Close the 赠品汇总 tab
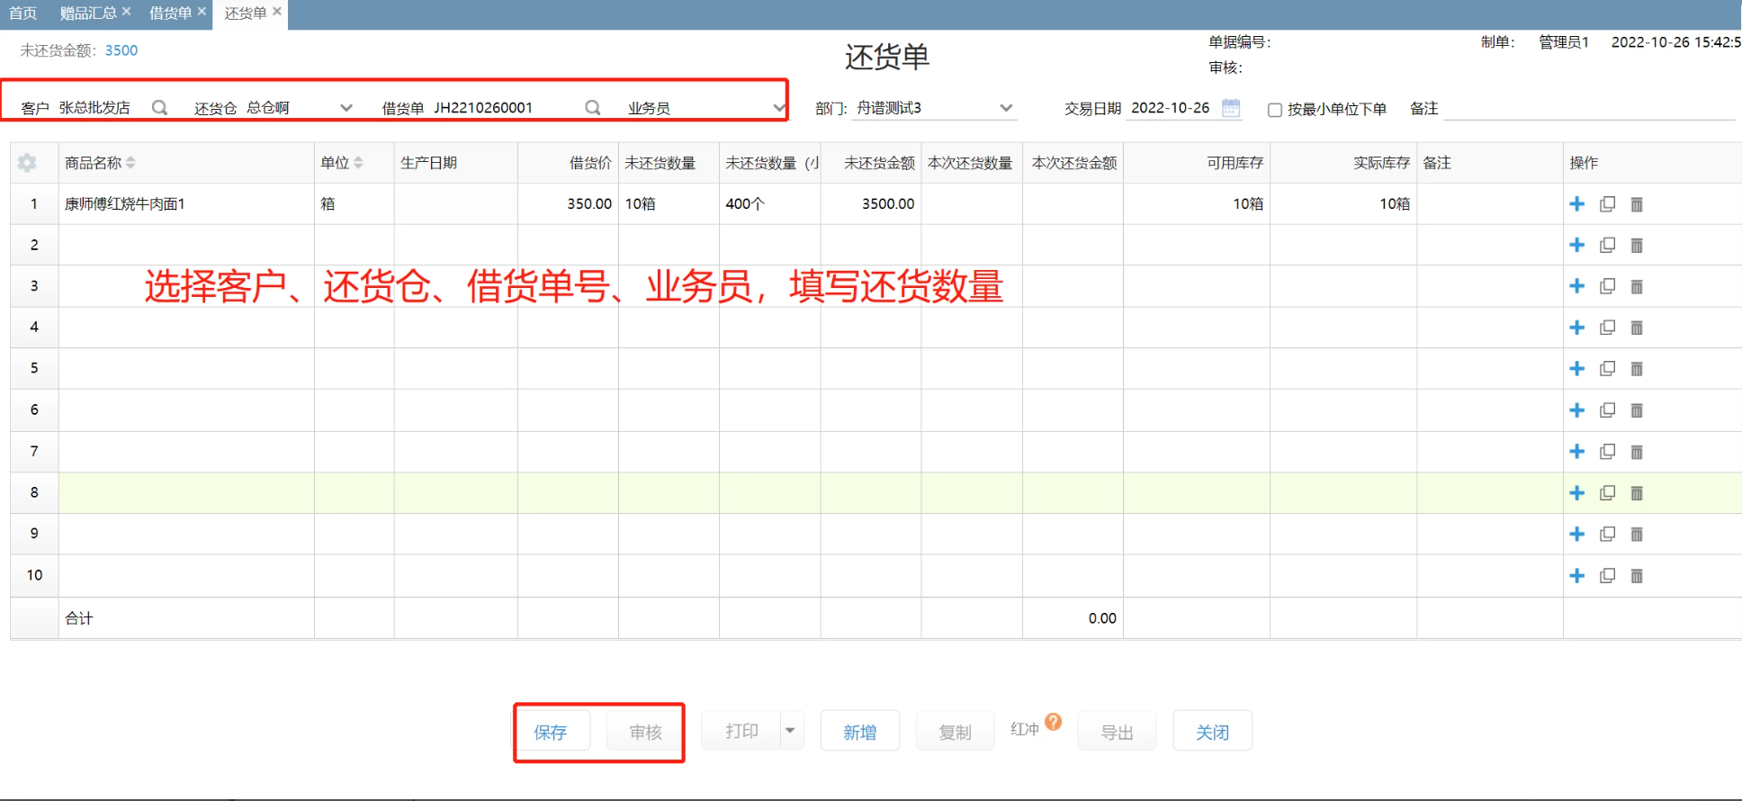This screenshot has width=1742, height=801. (x=127, y=12)
